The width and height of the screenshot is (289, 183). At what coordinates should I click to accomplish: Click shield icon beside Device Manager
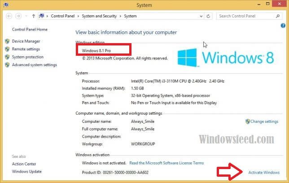coord(7,41)
